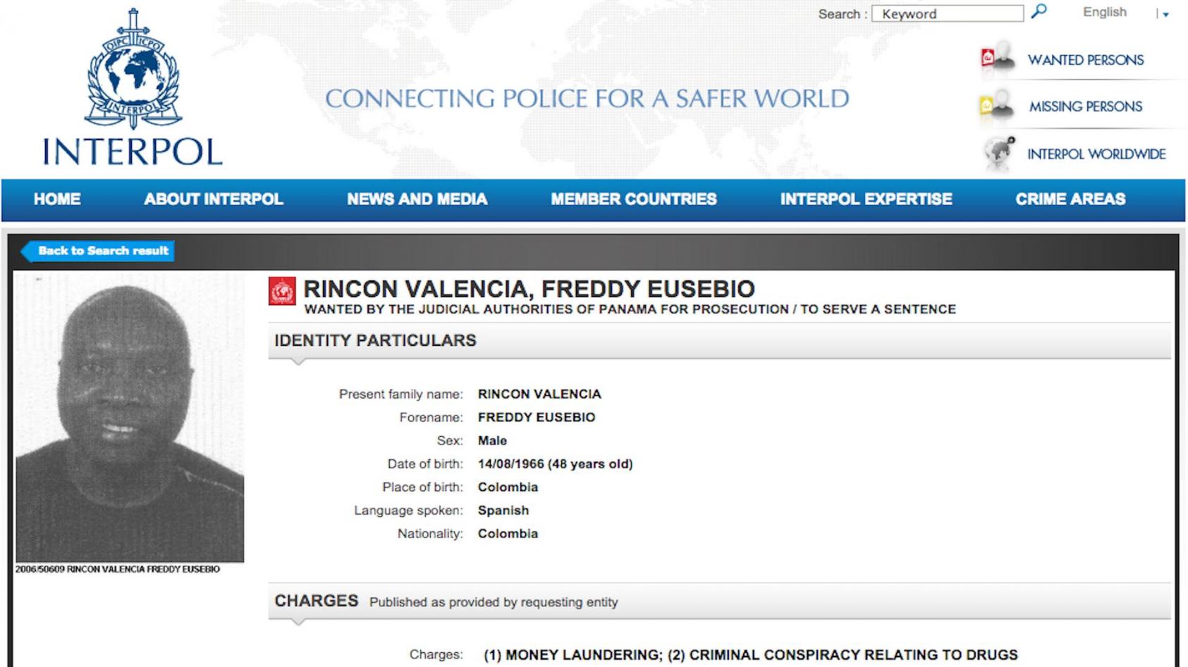Click the wanted person photo thumbnail
The image size is (1188, 667).
click(130, 418)
